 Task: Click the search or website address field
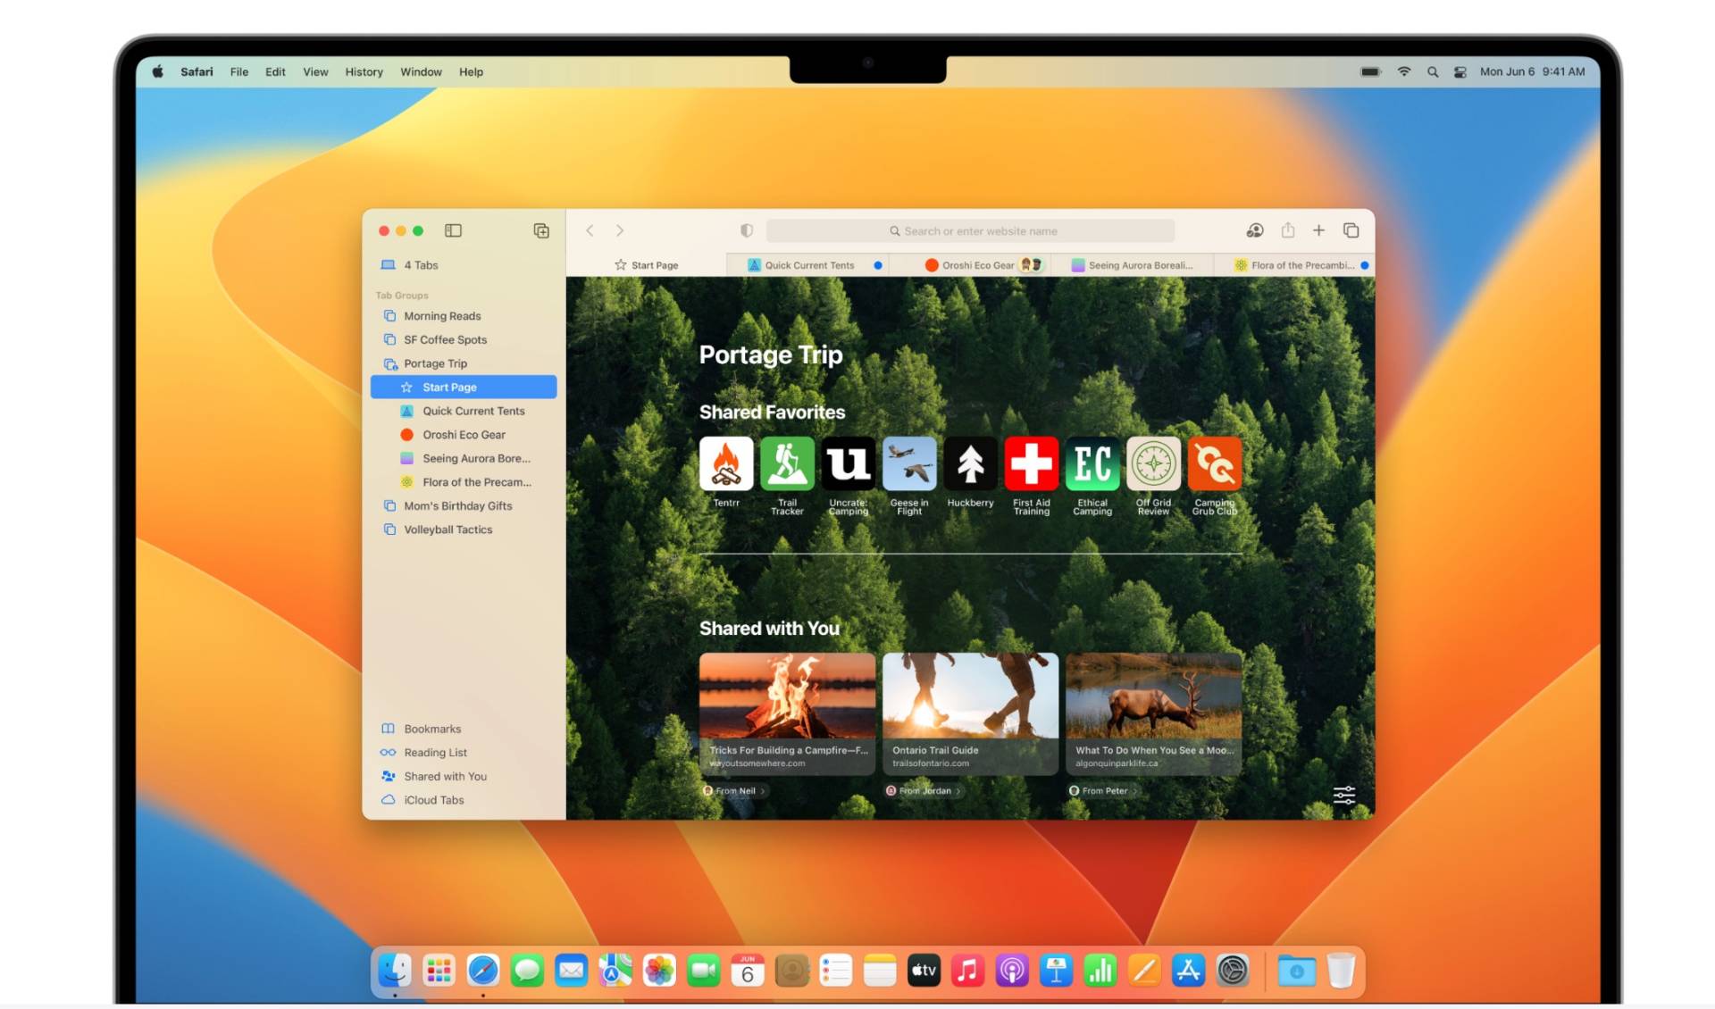click(x=970, y=230)
